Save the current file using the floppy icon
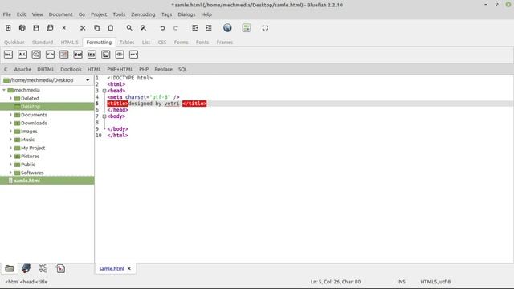This screenshot has width=514, height=289. pos(35,28)
